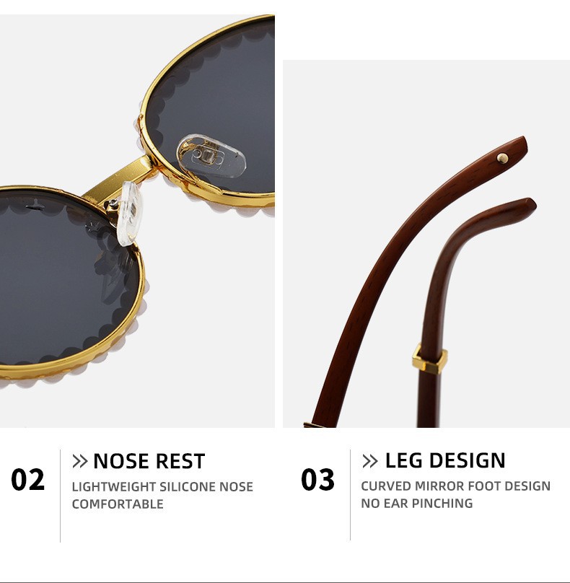
Task: Click the CURVED MIRROR FOOT DESIGN text
Action: 455,486
